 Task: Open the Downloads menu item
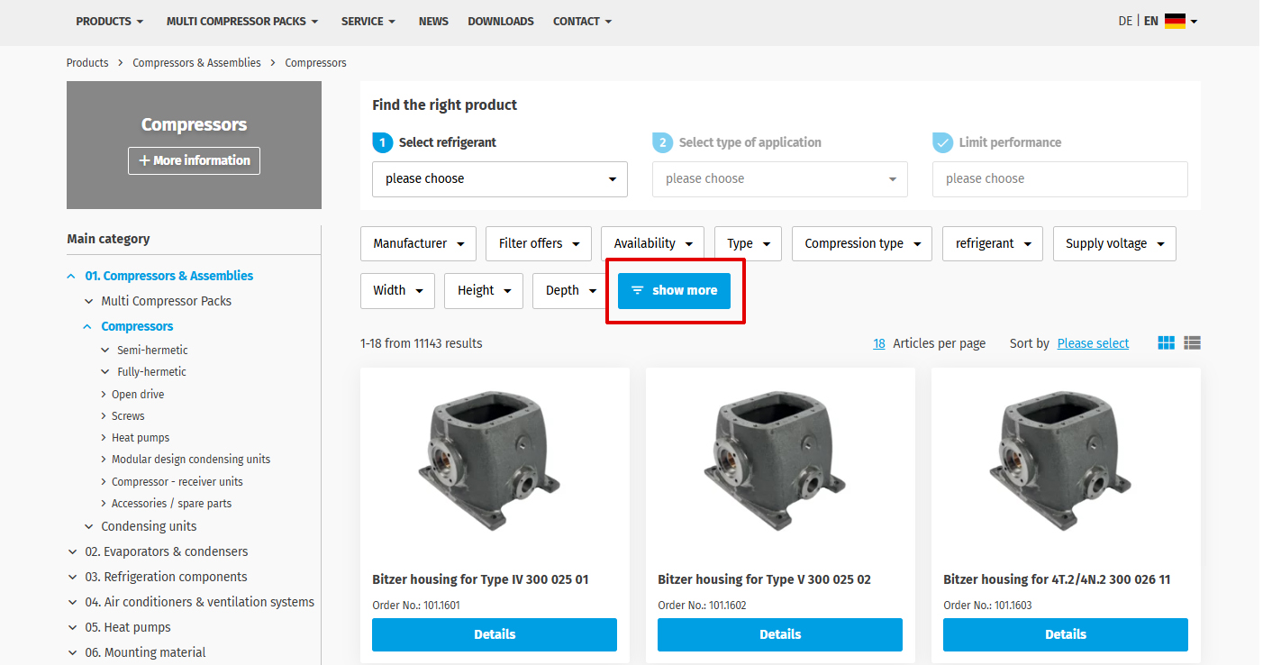pos(500,21)
